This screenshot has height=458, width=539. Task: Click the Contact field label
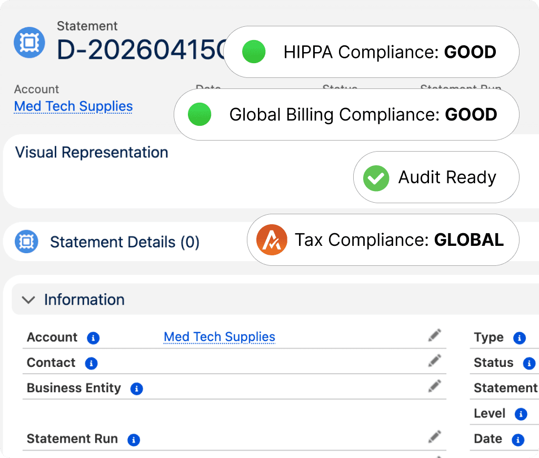(x=51, y=362)
